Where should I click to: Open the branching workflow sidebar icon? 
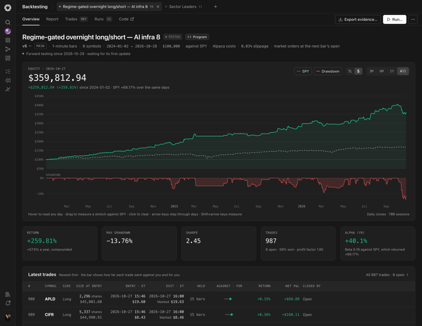(8, 49)
